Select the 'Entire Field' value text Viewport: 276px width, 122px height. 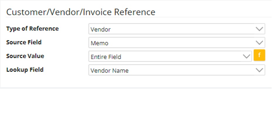click(106, 57)
